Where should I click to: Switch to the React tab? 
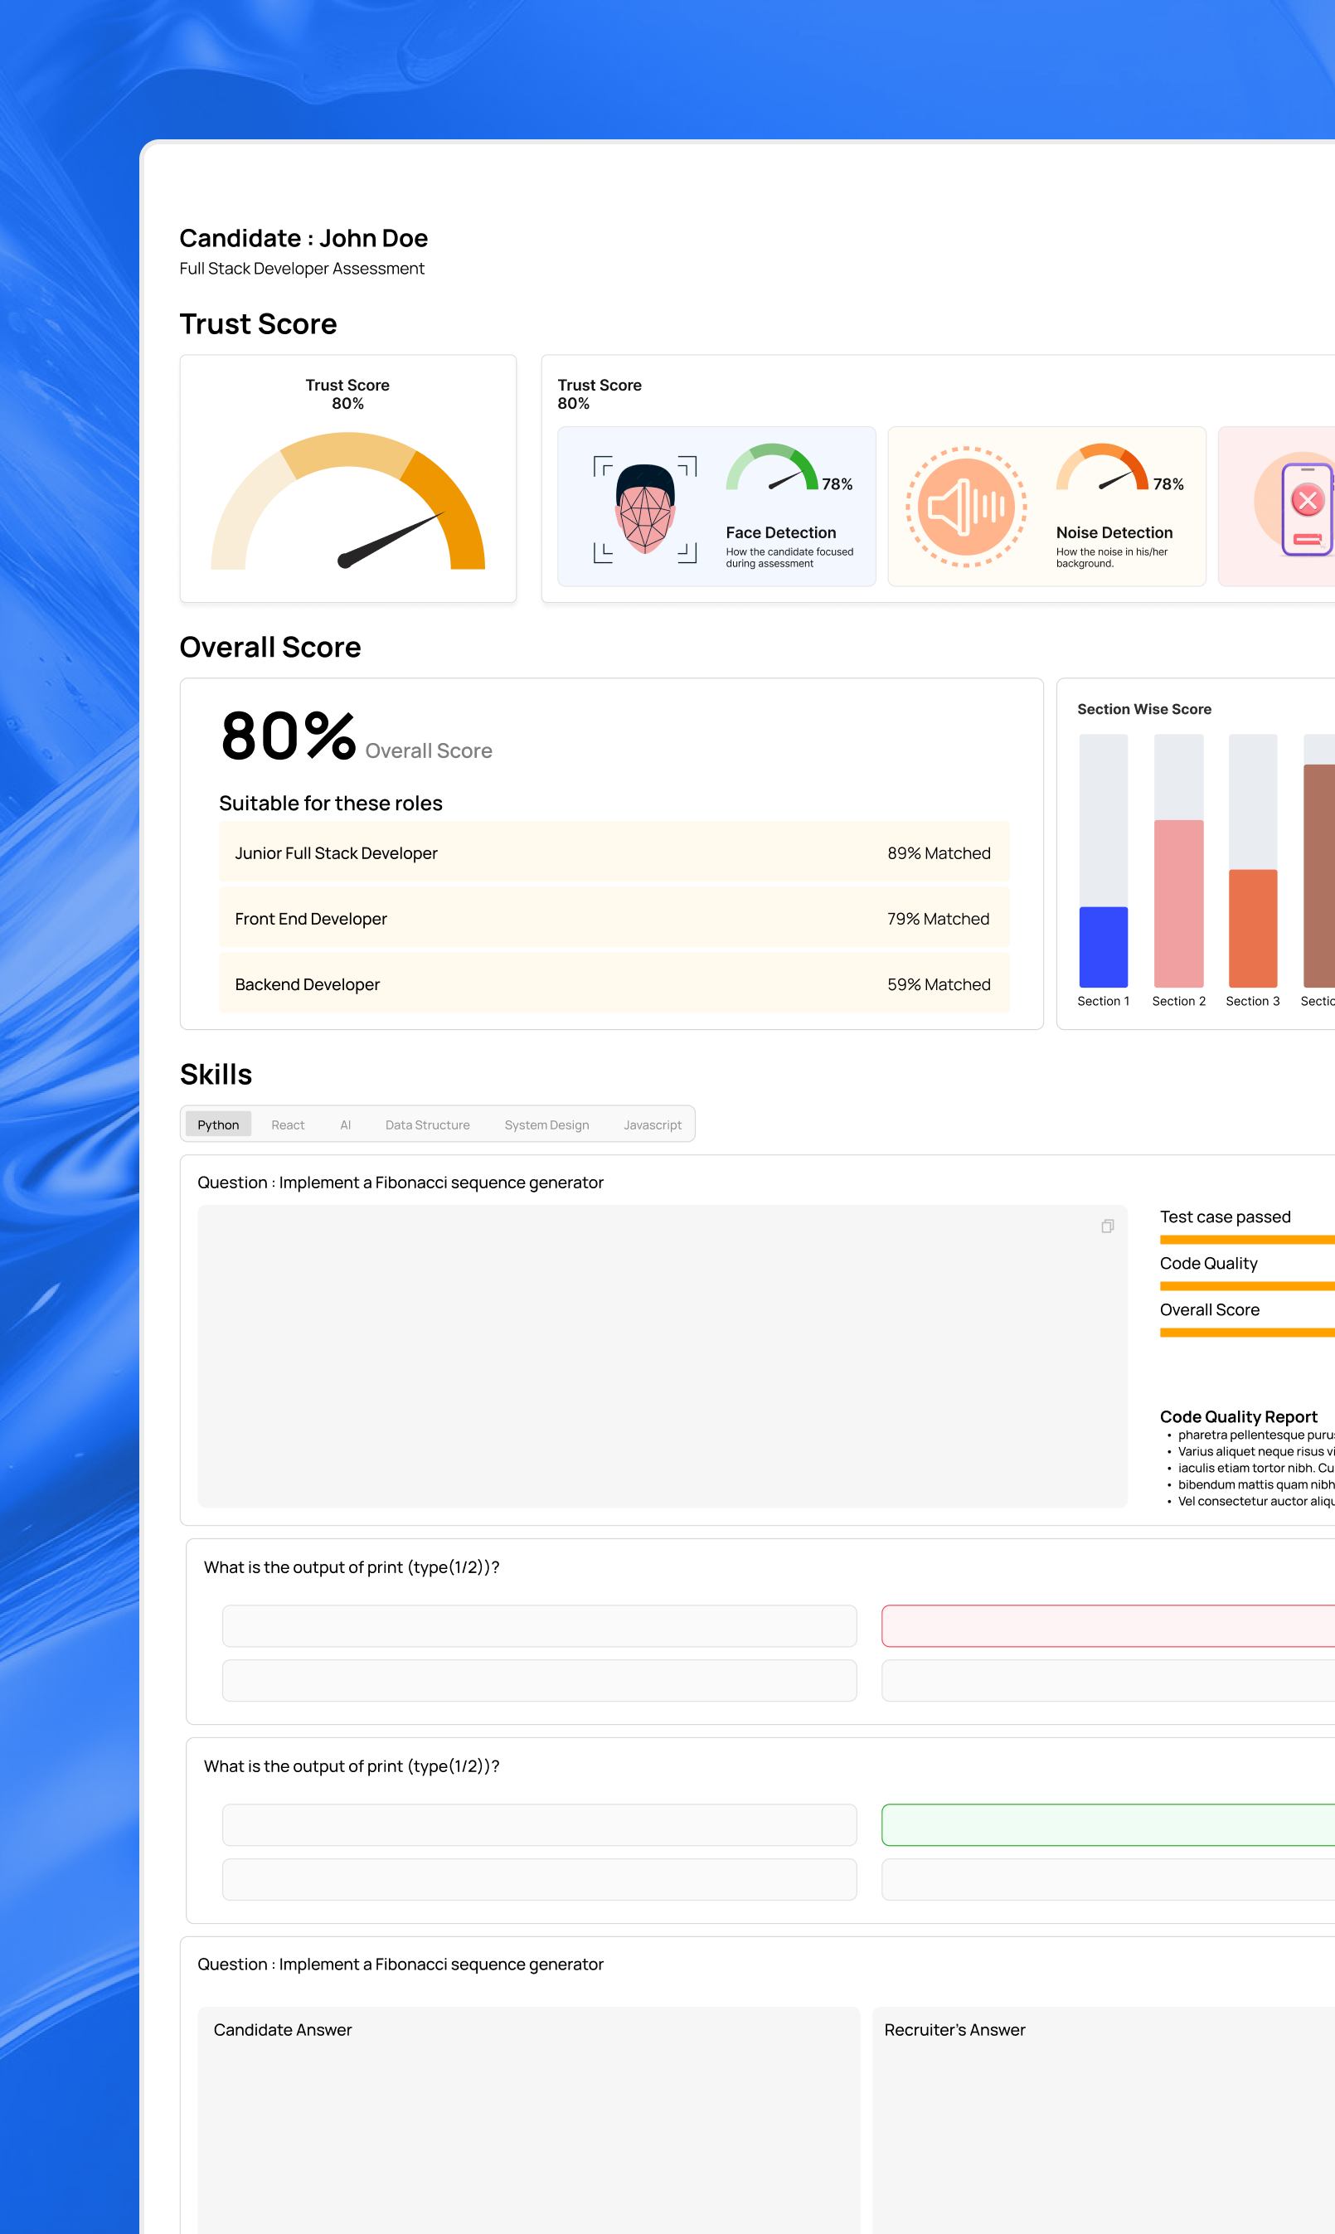click(288, 1124)
